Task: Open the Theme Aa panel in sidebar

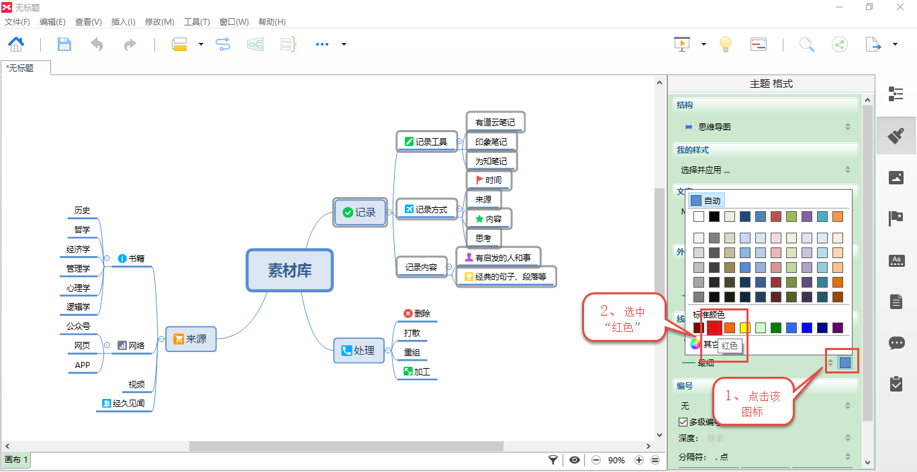Action: click(896, 261)
